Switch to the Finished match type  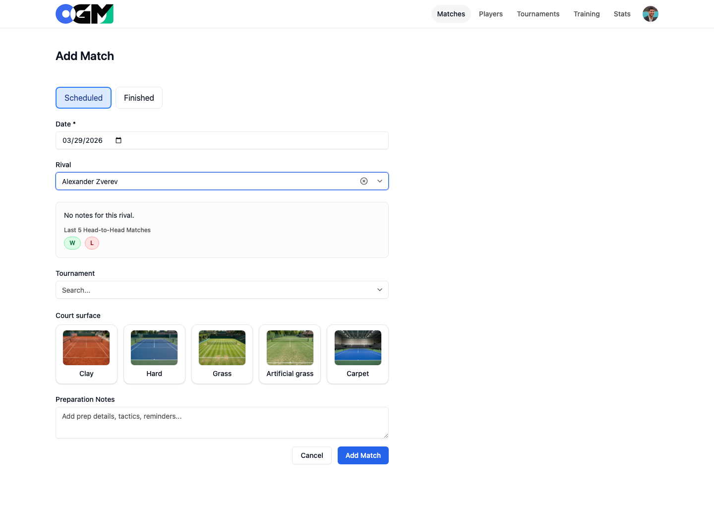coord(139,98)
